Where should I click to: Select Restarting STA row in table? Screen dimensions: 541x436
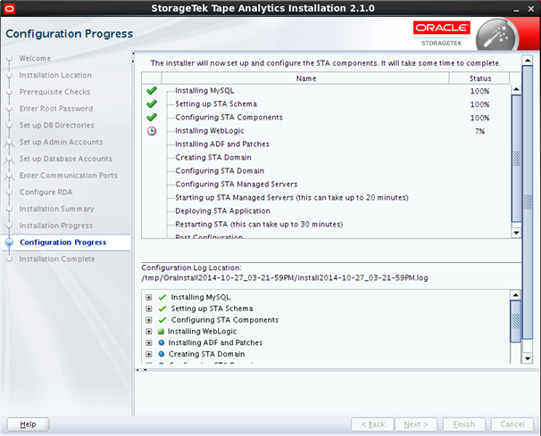click(x=326, y=225)
